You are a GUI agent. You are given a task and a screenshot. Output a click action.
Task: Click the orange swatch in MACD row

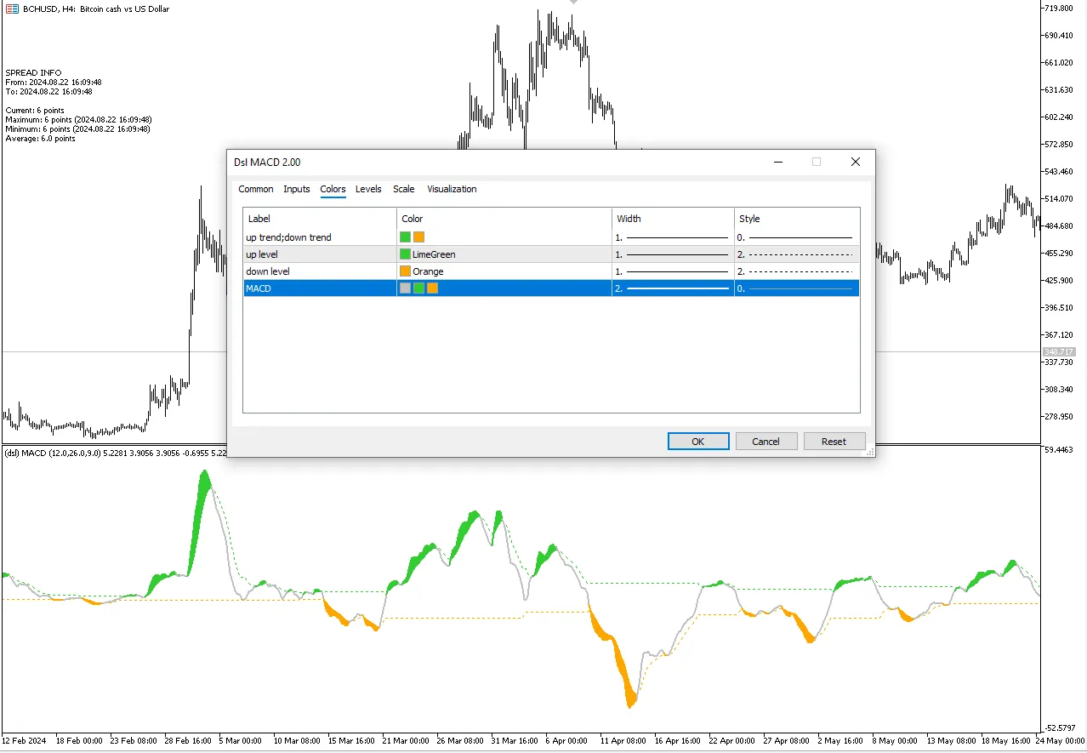point(433,288)
